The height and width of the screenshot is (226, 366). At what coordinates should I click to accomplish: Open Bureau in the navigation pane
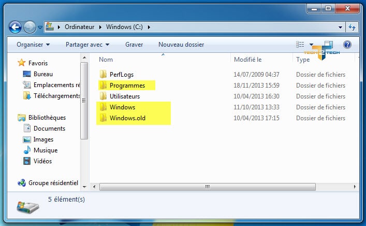43,74
